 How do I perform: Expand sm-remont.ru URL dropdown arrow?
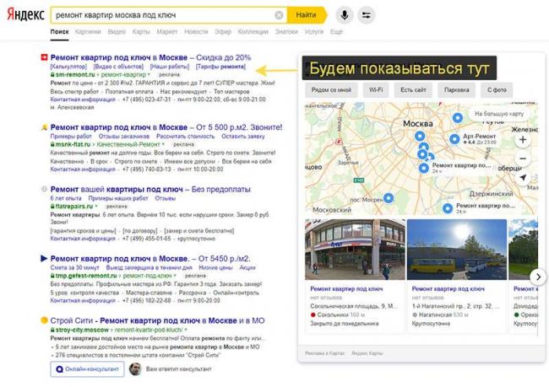tap(149, 74)
